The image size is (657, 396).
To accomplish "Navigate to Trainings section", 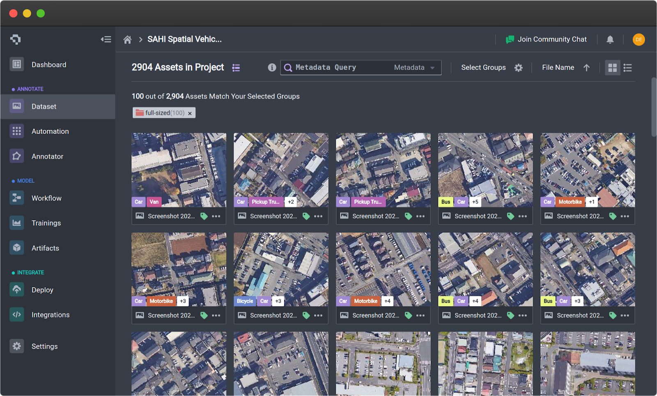I will click(x=46, y=223).
